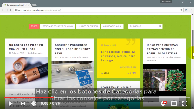Image resolution: width=194 pixels, height=109 pixels.
Task: Seek on the red video progress bar
Action: pos(29,97)
